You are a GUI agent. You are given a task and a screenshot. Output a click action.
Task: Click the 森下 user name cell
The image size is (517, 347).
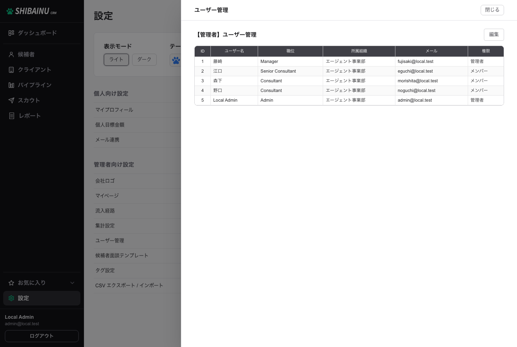(234, 81)
